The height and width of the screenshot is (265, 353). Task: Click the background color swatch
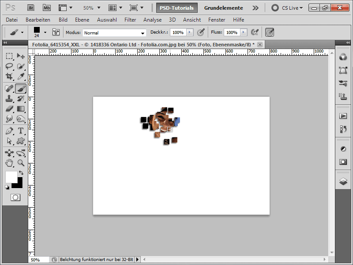(19, 185)
